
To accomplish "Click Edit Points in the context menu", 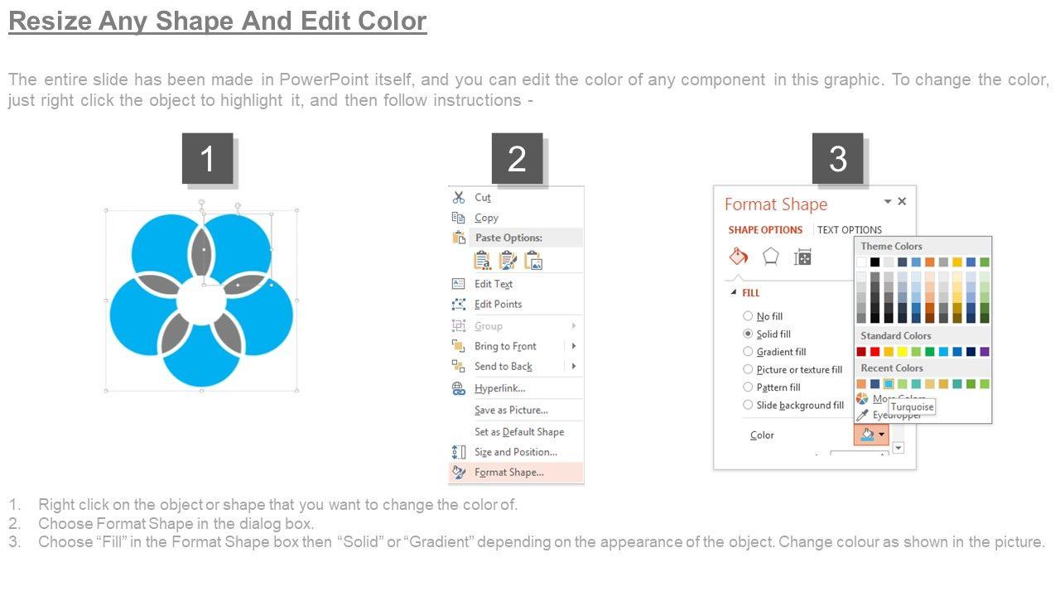I will coord(498,304).
